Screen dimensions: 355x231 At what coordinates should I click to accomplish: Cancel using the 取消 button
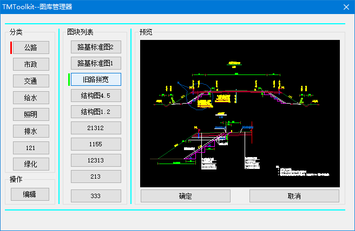[294, 196]
